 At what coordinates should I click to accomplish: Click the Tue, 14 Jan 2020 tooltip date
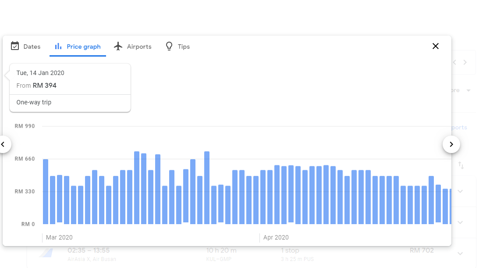point(40,73)
